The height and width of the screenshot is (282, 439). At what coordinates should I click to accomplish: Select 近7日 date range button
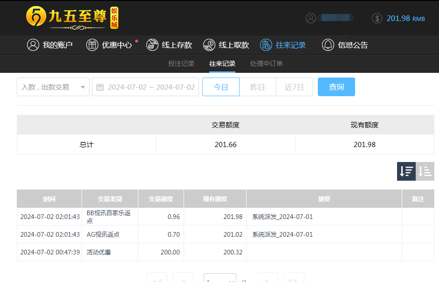tap(295, 87)
